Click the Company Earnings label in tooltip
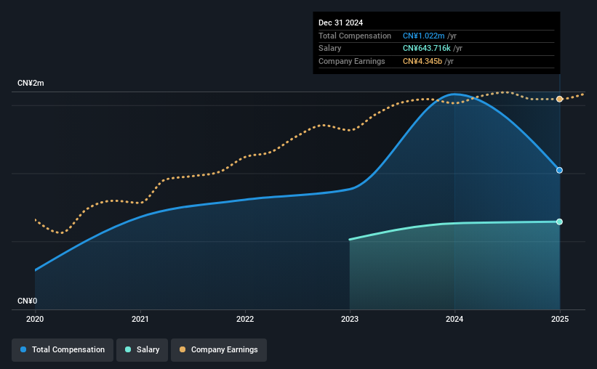This screenshot has width=597, height=369. pyautogui.click(x=352, y=61)
